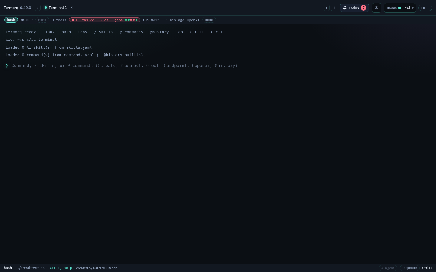Viewport: 436px width, 272px height.
Task: Open the CI failed status pill
Action: click(104, 20)
